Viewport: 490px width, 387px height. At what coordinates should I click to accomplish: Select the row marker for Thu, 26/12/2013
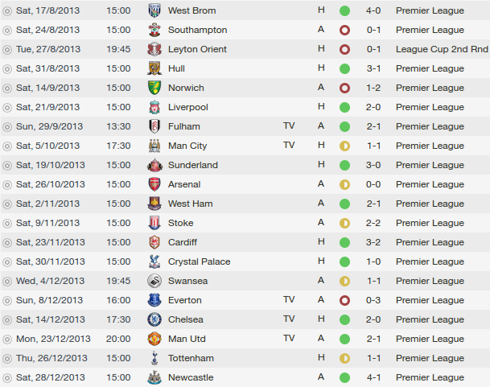[7, 359]
